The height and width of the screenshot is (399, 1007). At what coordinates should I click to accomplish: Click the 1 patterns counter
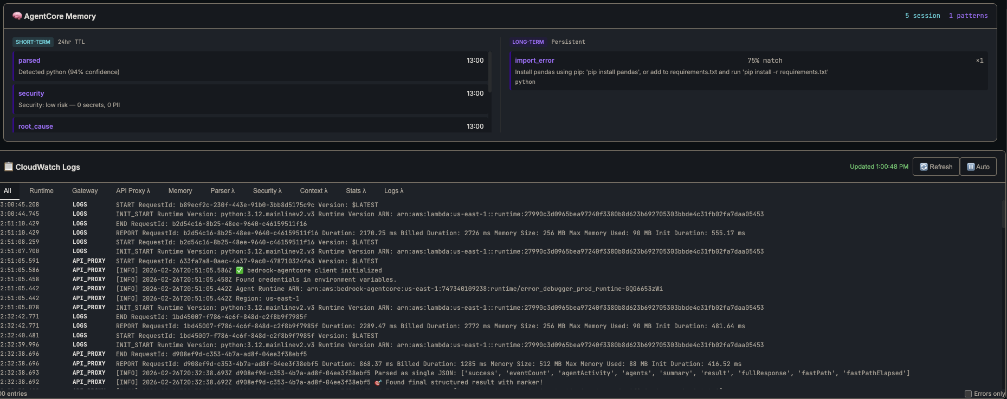click(x=968, y=16)
